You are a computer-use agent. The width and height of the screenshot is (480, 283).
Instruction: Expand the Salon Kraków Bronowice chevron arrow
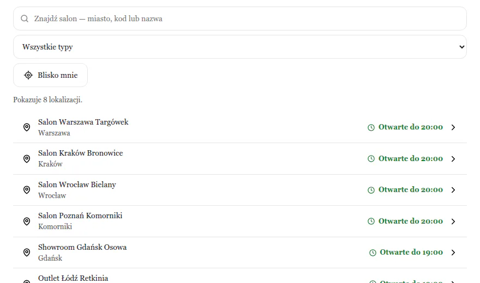tap(453, 159)
